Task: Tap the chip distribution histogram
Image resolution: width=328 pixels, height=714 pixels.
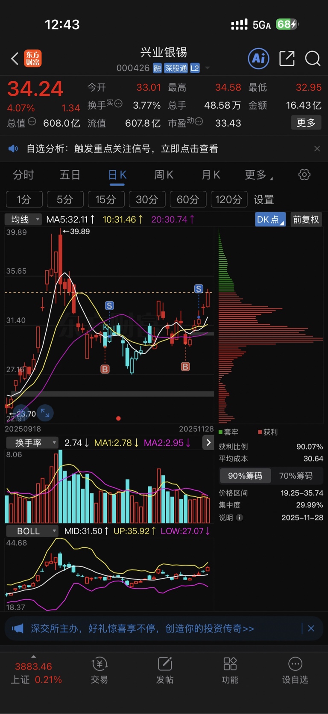Action: click(x=270, y=326)
